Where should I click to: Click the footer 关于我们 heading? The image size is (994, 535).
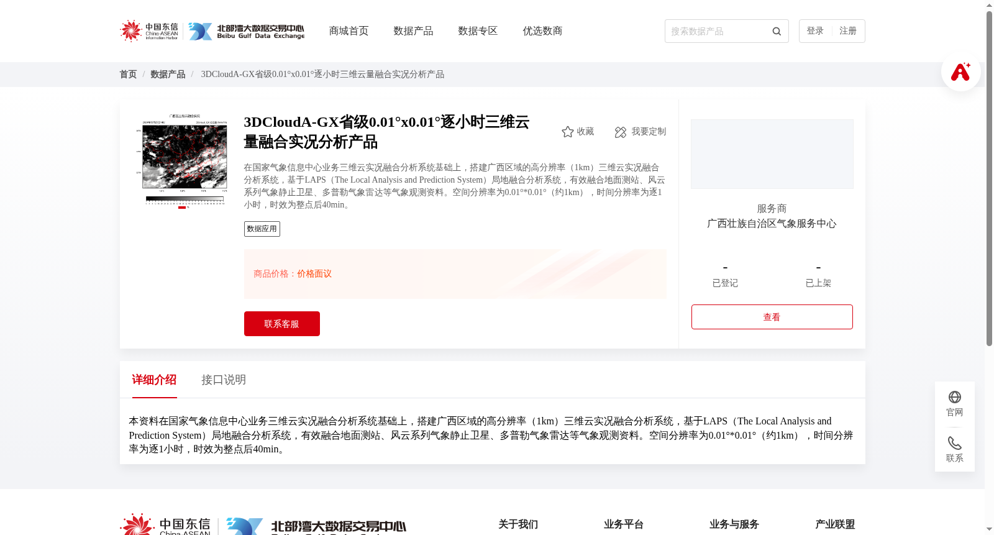pyautogui.click(x=518, y=524)
